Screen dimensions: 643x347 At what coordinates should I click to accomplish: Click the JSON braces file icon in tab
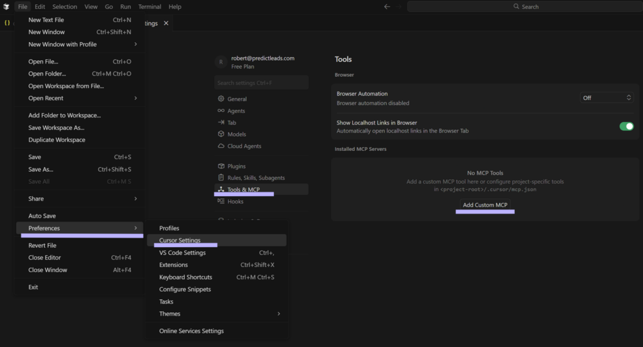7,23
